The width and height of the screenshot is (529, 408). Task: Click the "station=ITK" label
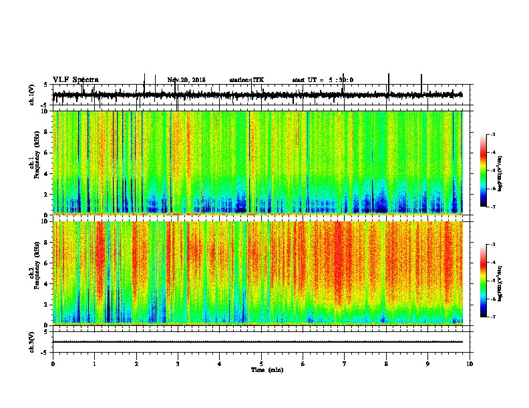(x=246, y=80)
